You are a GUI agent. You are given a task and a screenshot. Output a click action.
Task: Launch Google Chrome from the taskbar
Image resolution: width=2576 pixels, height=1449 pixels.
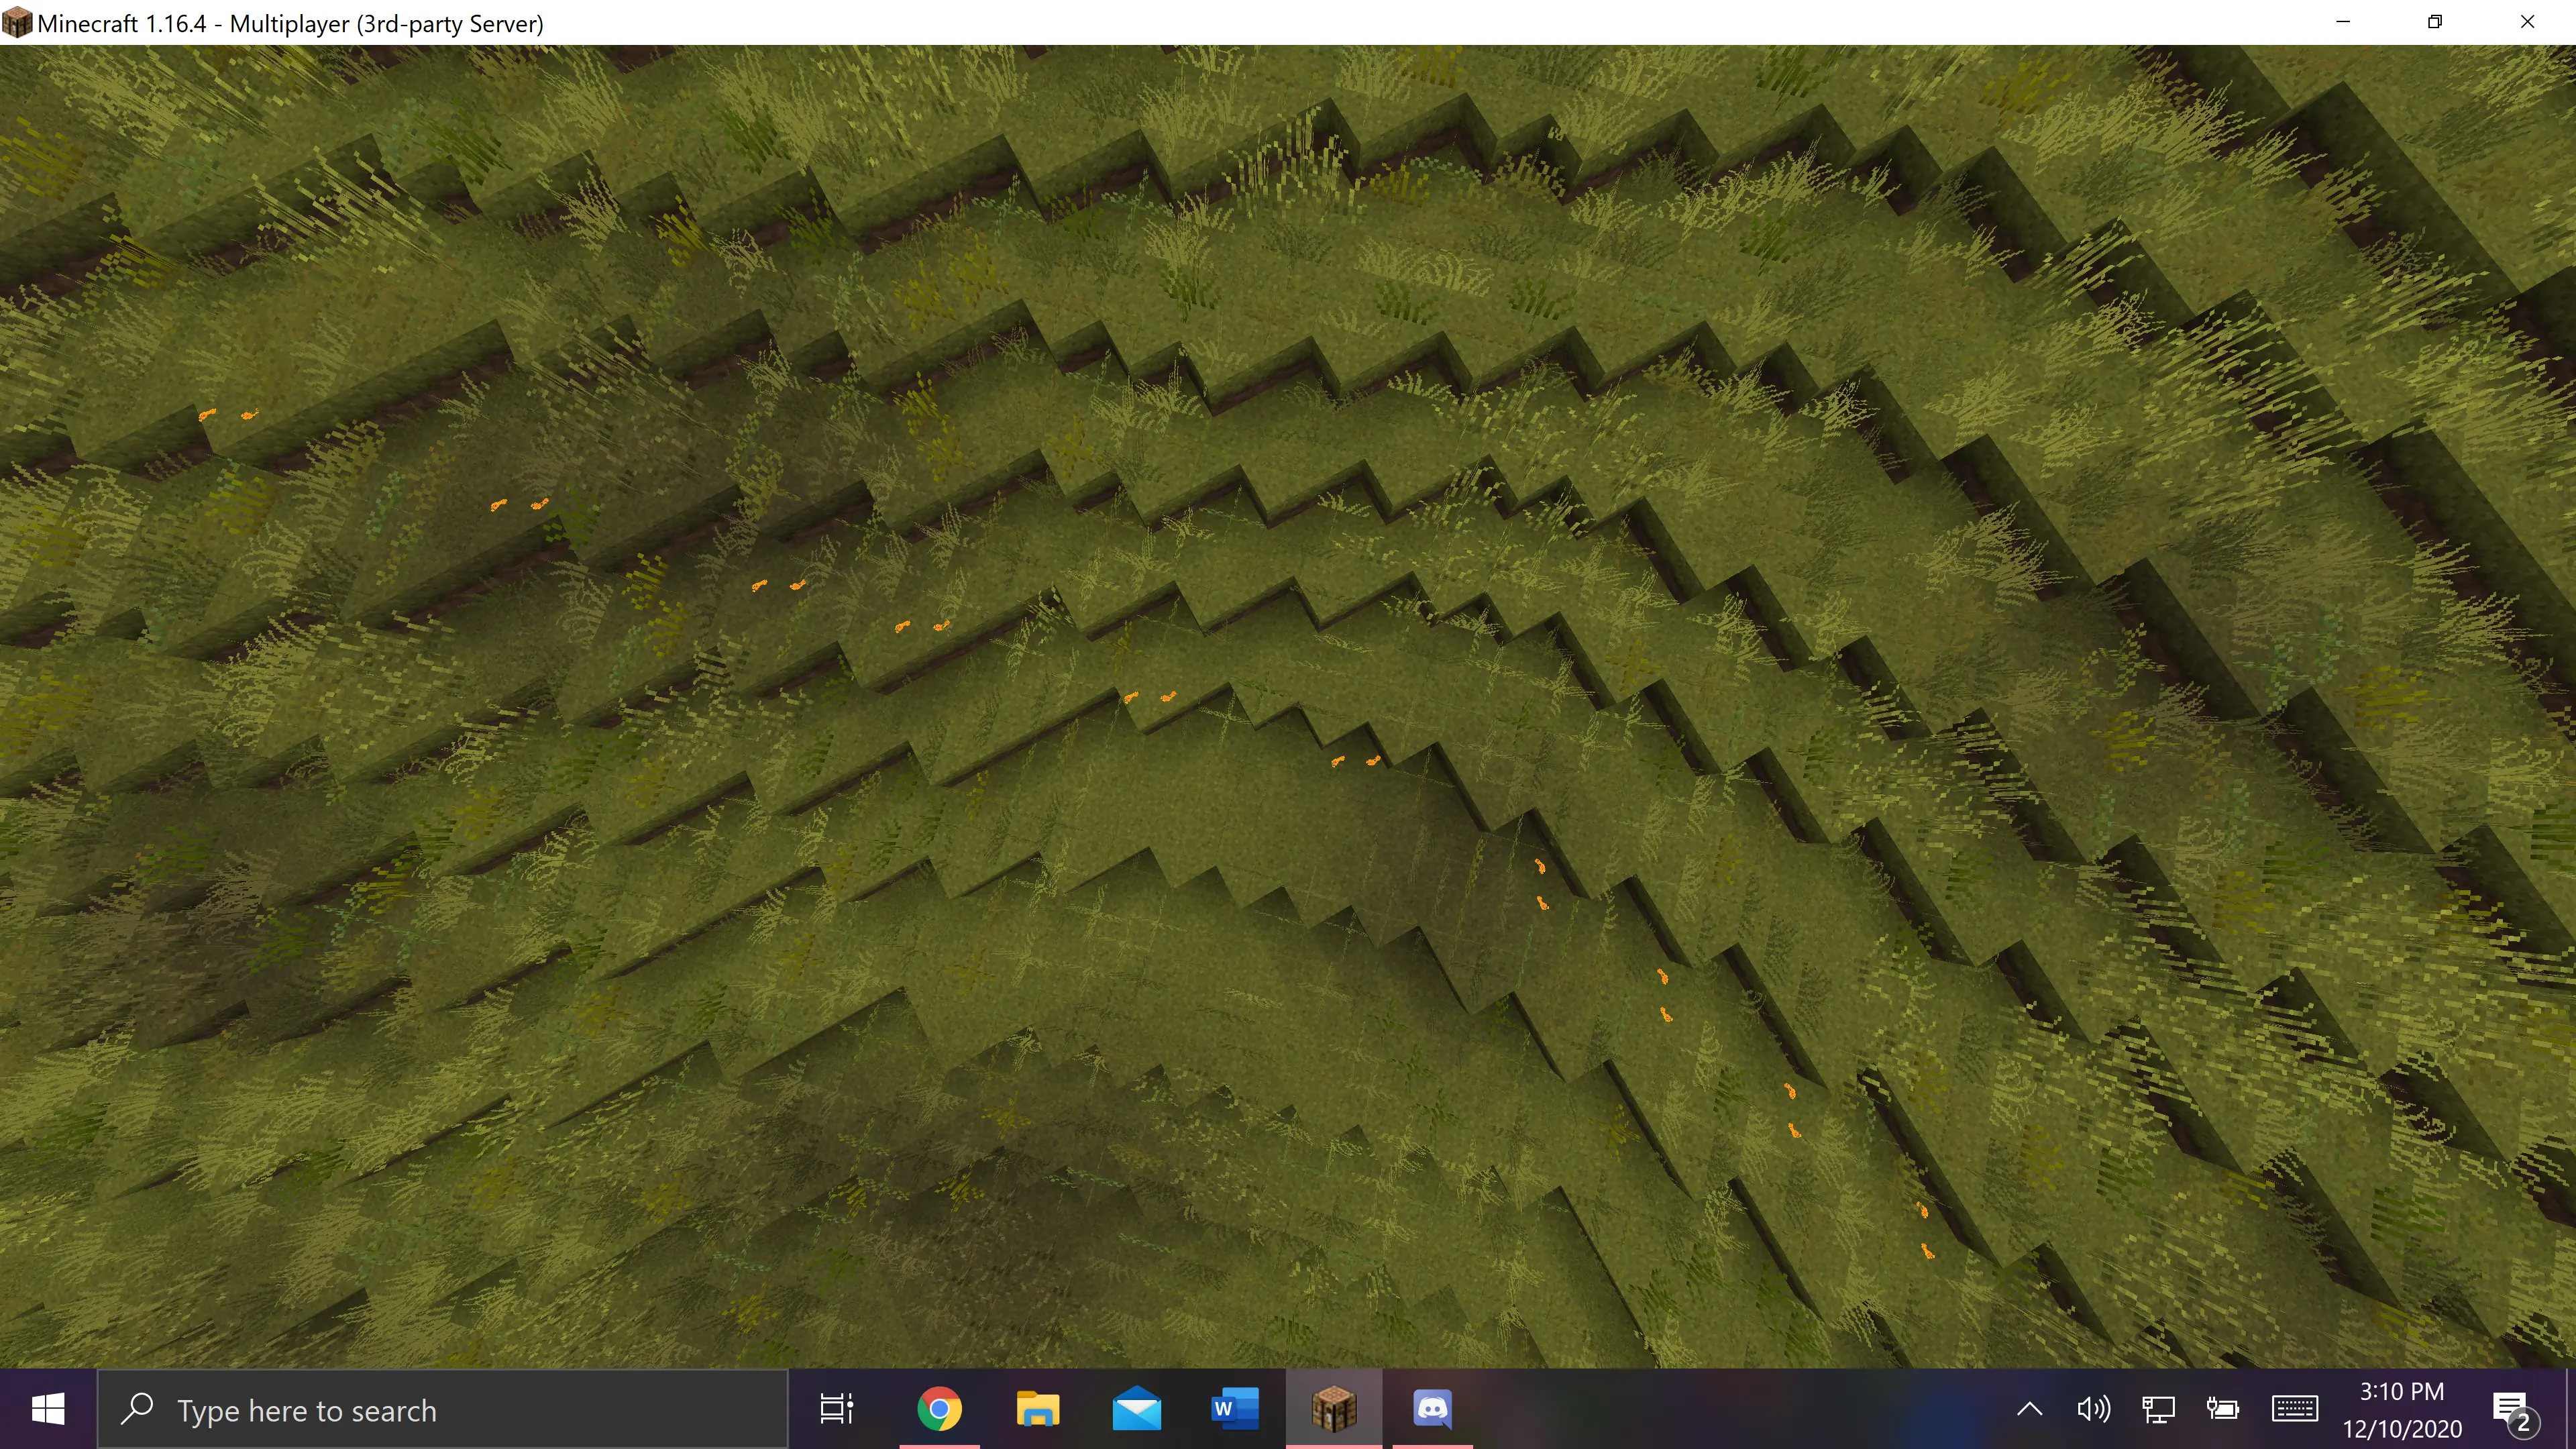939,1409
